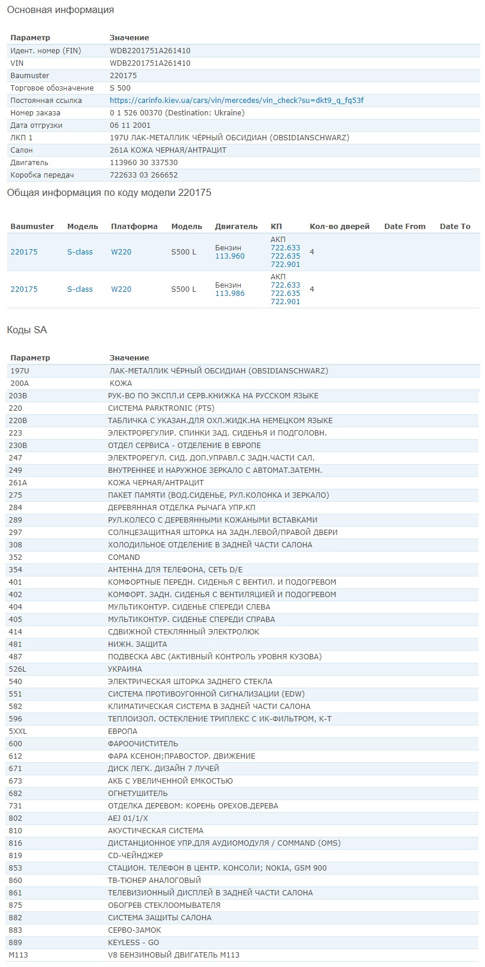Open gearbox 722.635 link in first row
The width and height of the screenshot is (485, 967).
[x=285, y=256]
